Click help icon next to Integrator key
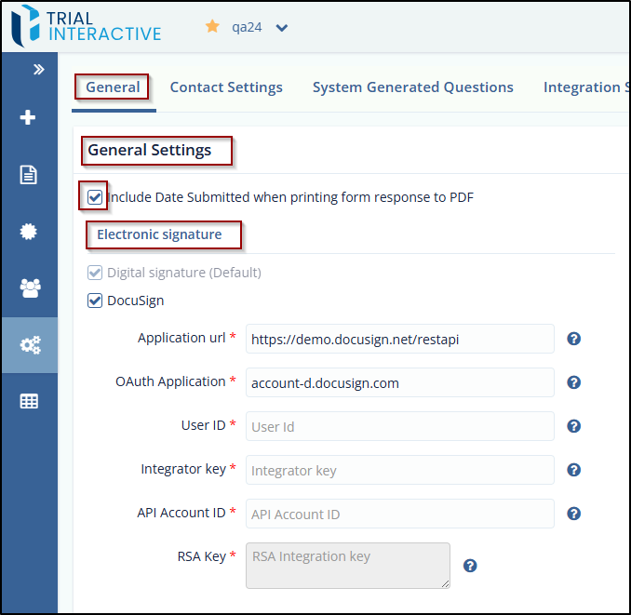Image resolution: width=631 pixels, height=615 pixels. pyautogui.click(x=573, y=470)
